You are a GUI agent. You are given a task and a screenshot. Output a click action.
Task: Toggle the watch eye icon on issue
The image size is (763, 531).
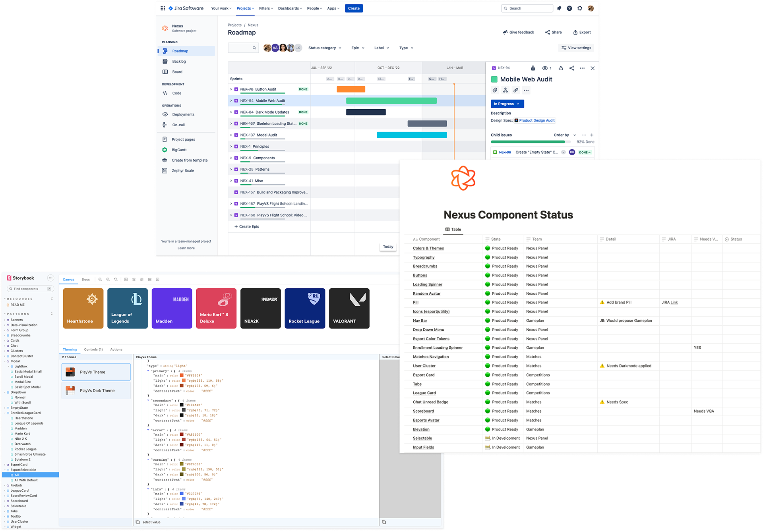tap(545, 68)
